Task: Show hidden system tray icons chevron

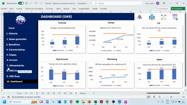Action: 158,102
